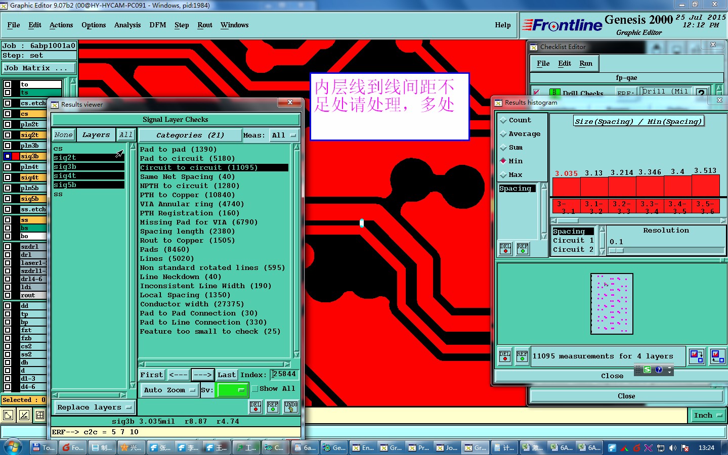This screenshot has height=455, width=728.
Task: Click REF icon beside the measurements text
Action: (522, 356)
